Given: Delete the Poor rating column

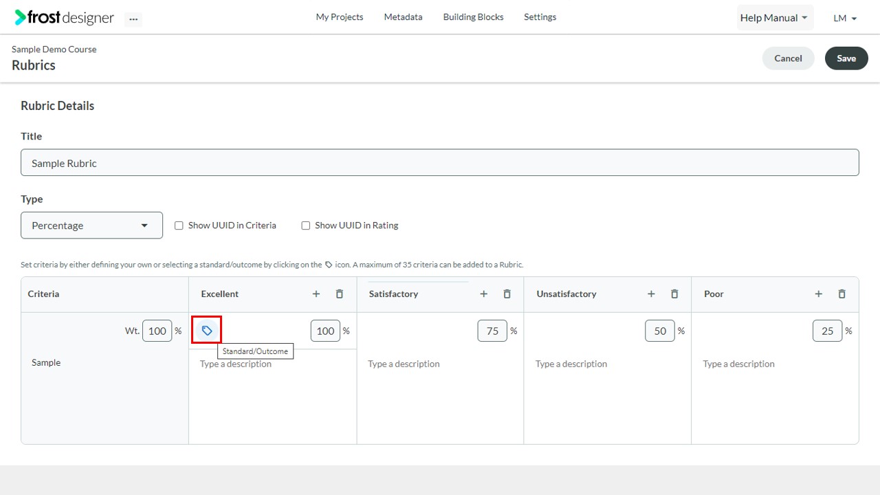Looking at the screenshot, I should pos(842,294).
